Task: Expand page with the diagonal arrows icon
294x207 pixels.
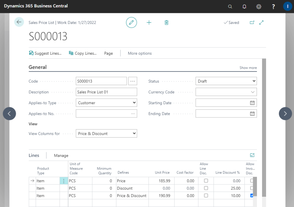Action: tap(261, 22)
